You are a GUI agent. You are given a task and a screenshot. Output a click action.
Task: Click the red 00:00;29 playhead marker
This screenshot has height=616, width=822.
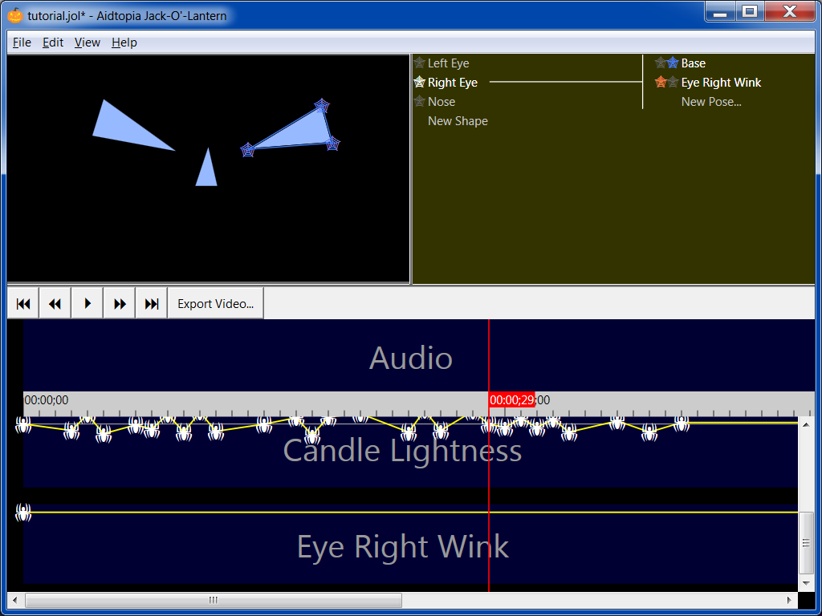coord(511,400)
